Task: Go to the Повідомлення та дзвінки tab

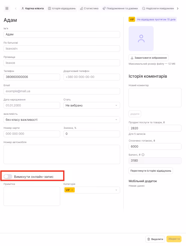Action: (x=120, y=9)
